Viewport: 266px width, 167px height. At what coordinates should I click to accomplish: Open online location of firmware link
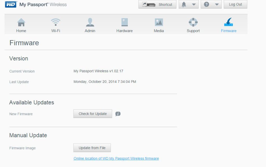click(116, 158)
